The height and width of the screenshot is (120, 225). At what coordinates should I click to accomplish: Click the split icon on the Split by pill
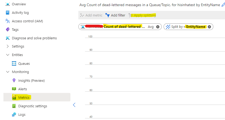tap(168, 27)
